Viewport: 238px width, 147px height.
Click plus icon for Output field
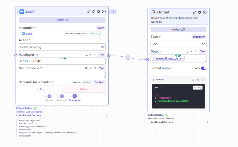(191, 51)
